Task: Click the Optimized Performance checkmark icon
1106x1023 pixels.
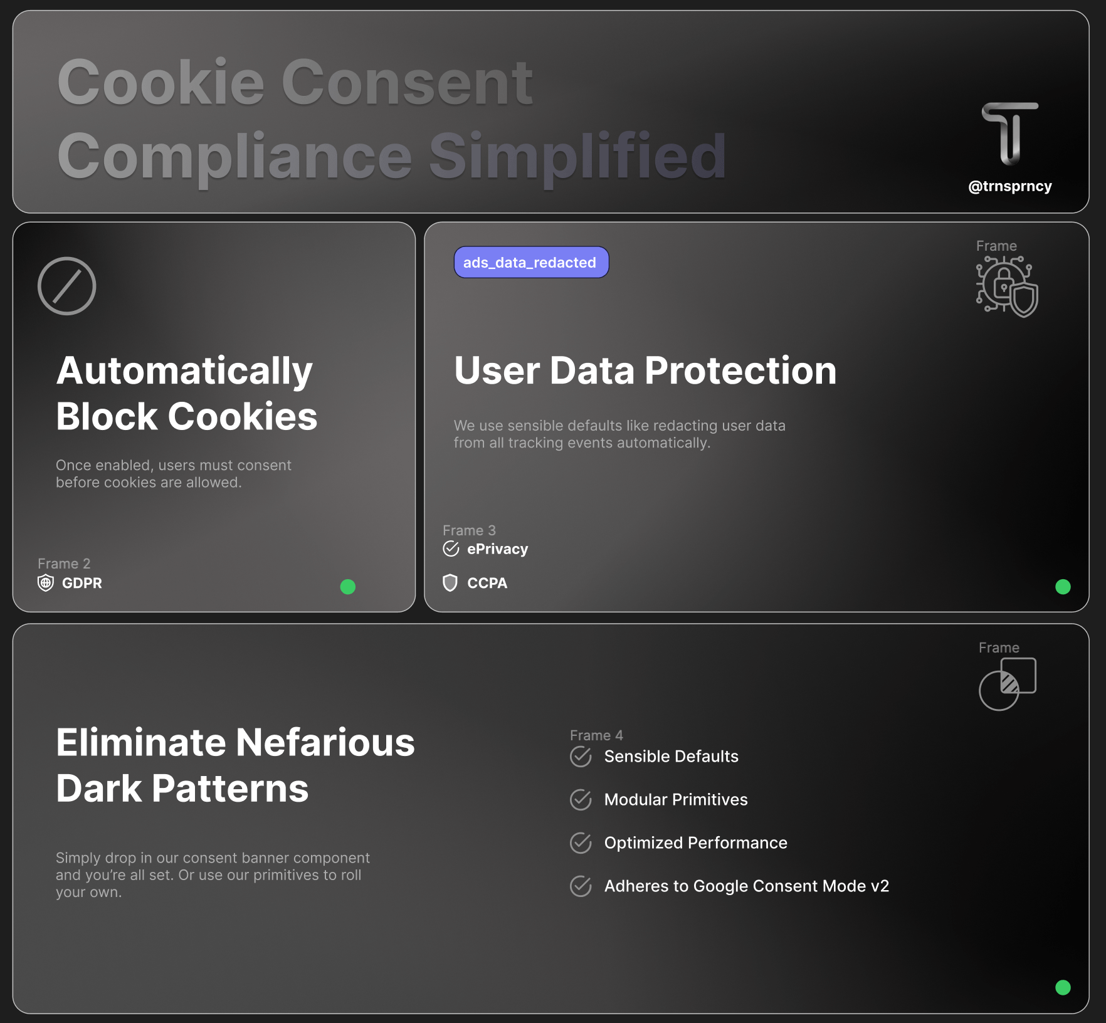Action: point(581,843)
